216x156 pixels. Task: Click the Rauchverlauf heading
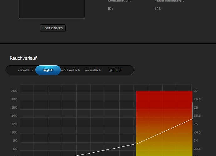[23, 58]
